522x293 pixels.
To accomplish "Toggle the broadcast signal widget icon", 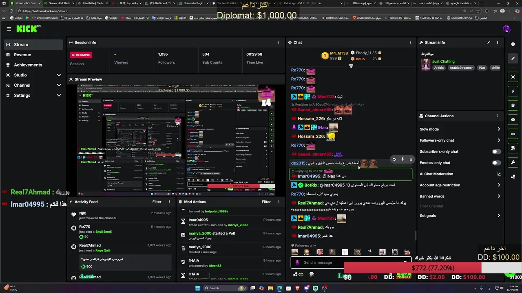I will (x=513, y=134).
